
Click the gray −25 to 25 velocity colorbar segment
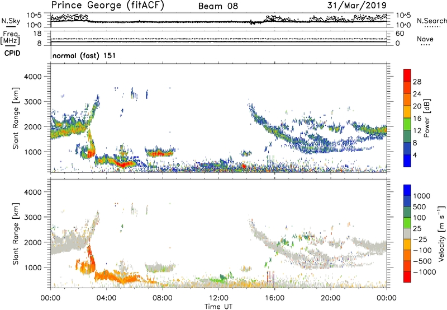pyautogui.click(x=407, y=233)
